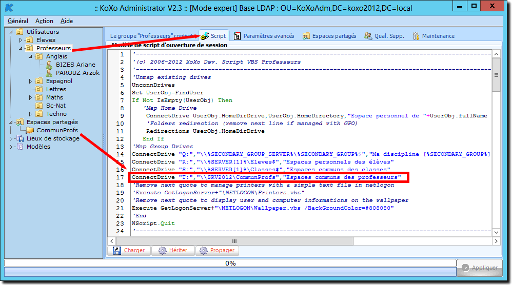
Task: Click the Espagnol folder icon
Action: coord(39,81)
